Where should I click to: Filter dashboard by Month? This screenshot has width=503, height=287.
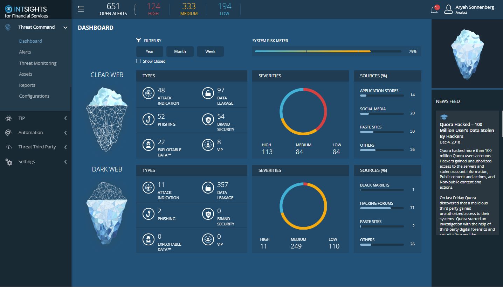180,51
